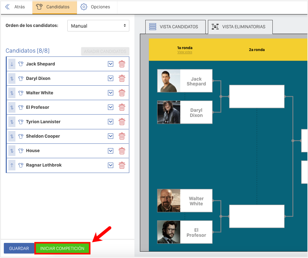
Task: Expand details for Jack Shepard
Action: tap(111, 64)
